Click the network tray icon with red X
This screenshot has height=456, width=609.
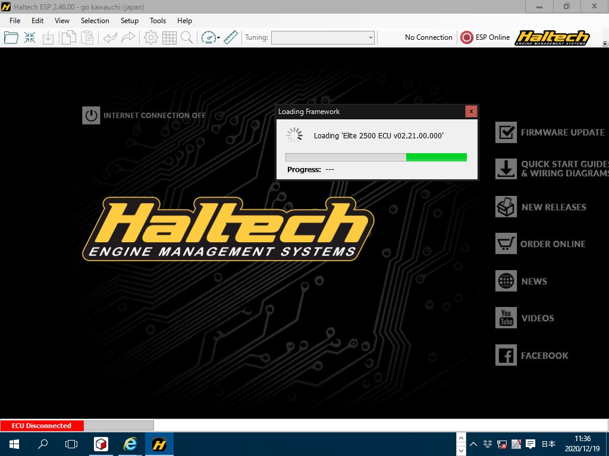point(502,444)
